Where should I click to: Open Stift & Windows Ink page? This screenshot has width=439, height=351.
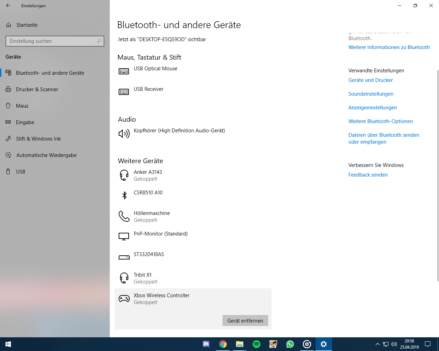point(55,139)
